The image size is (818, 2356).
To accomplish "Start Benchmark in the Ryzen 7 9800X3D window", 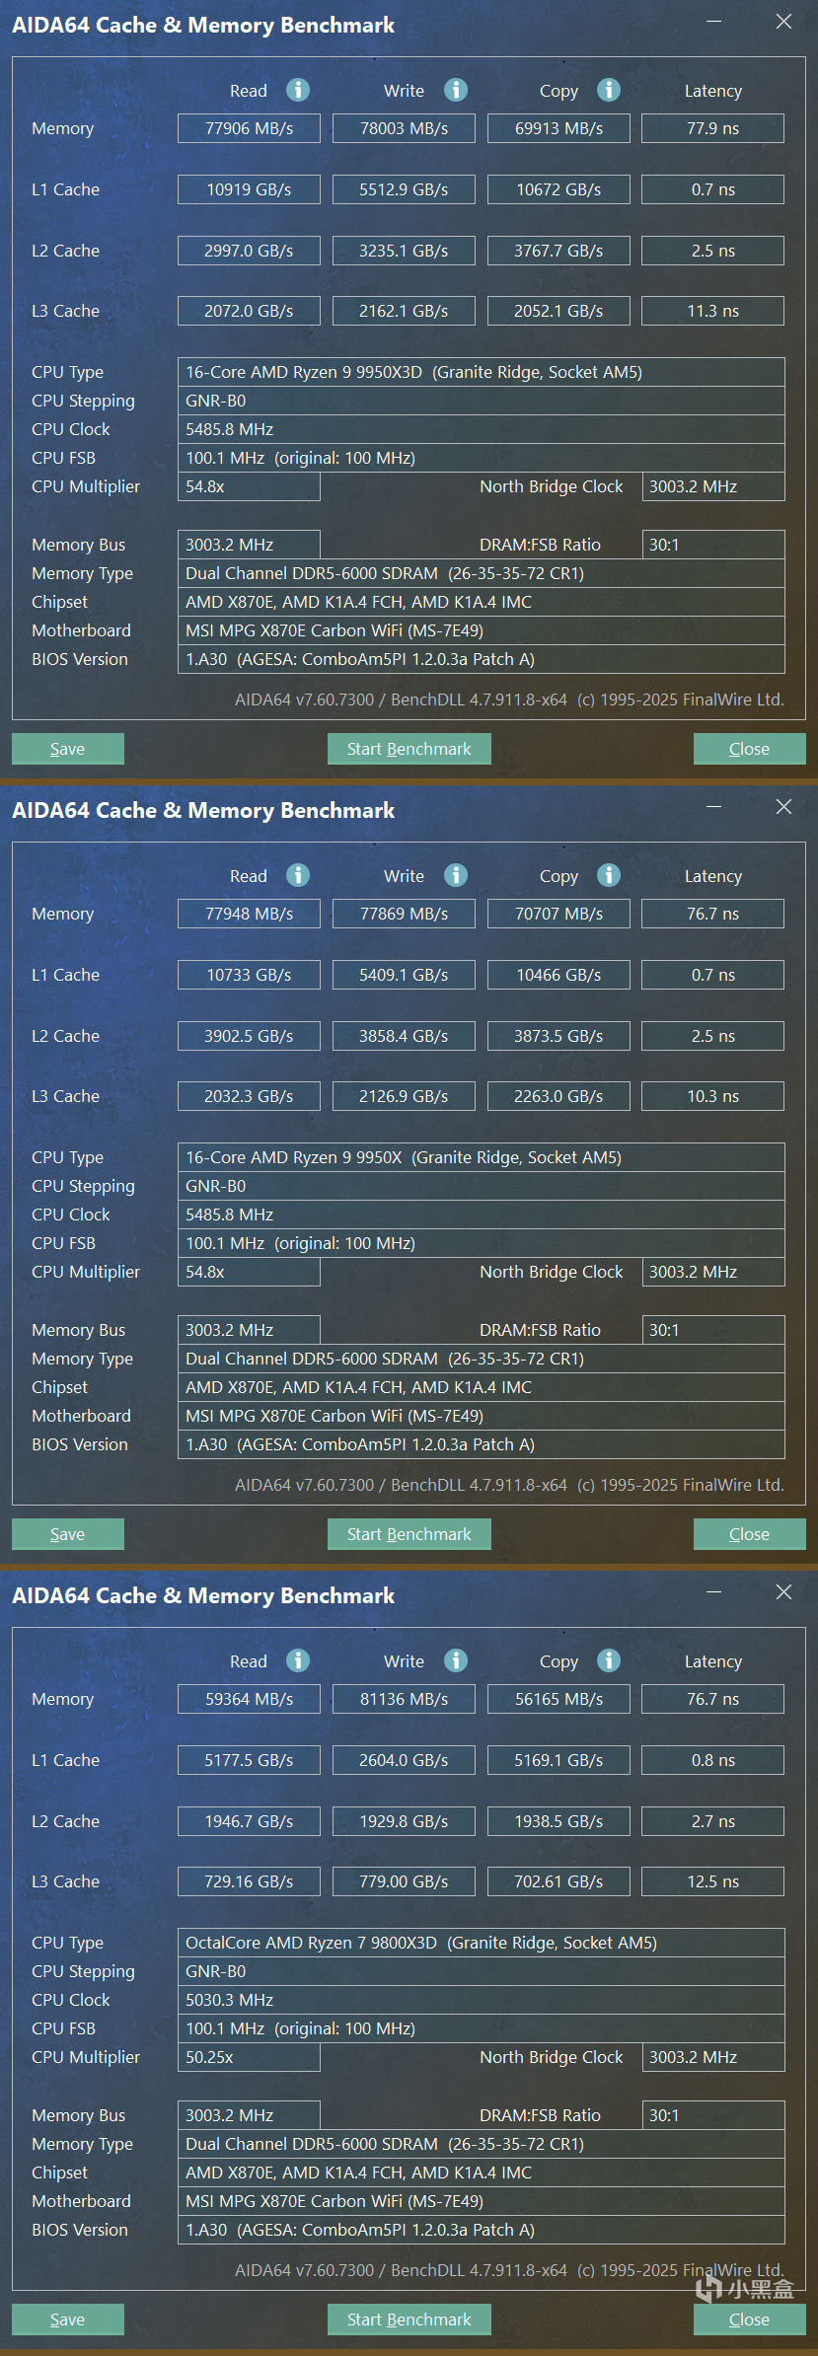I will coord(409,2319).
